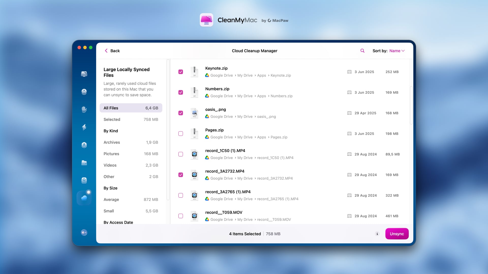Uncheck the Keynote.zip checkbox
488x274 pixels.
[181, 72]
